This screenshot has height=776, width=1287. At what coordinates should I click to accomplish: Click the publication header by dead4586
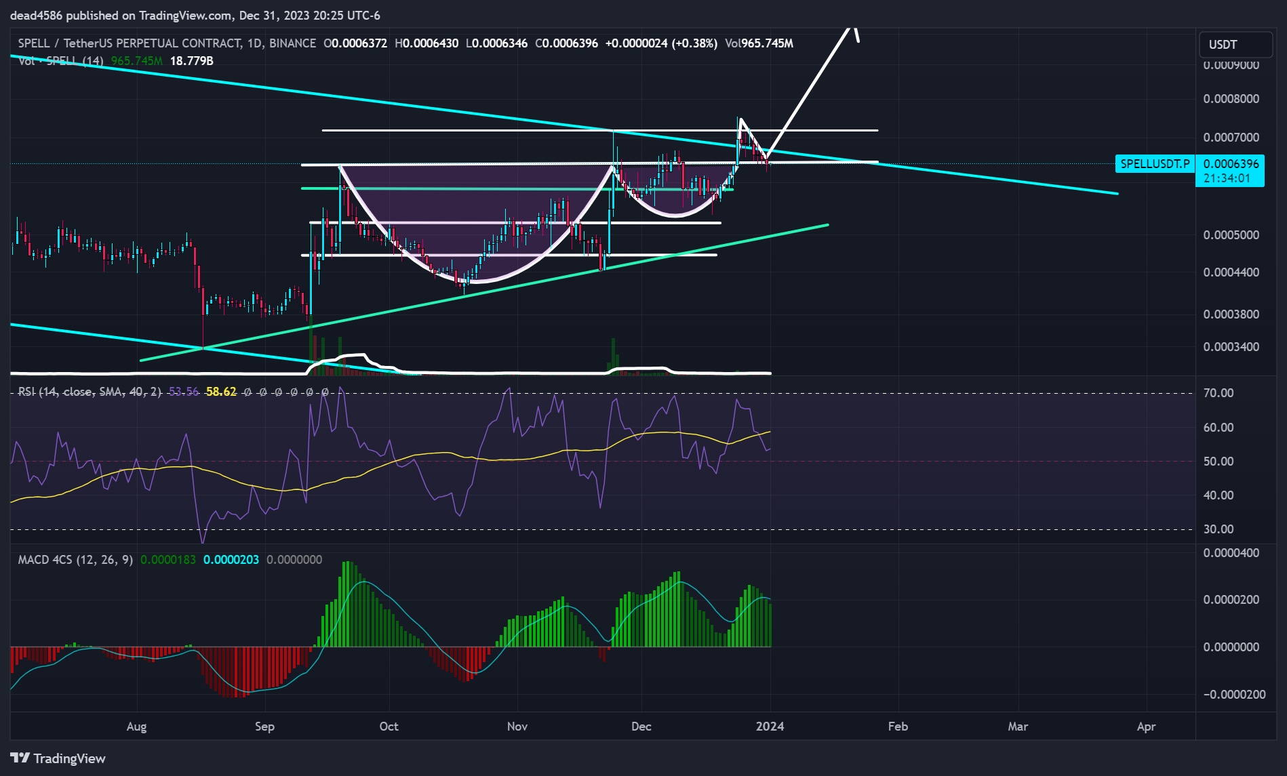pos(195,15)
